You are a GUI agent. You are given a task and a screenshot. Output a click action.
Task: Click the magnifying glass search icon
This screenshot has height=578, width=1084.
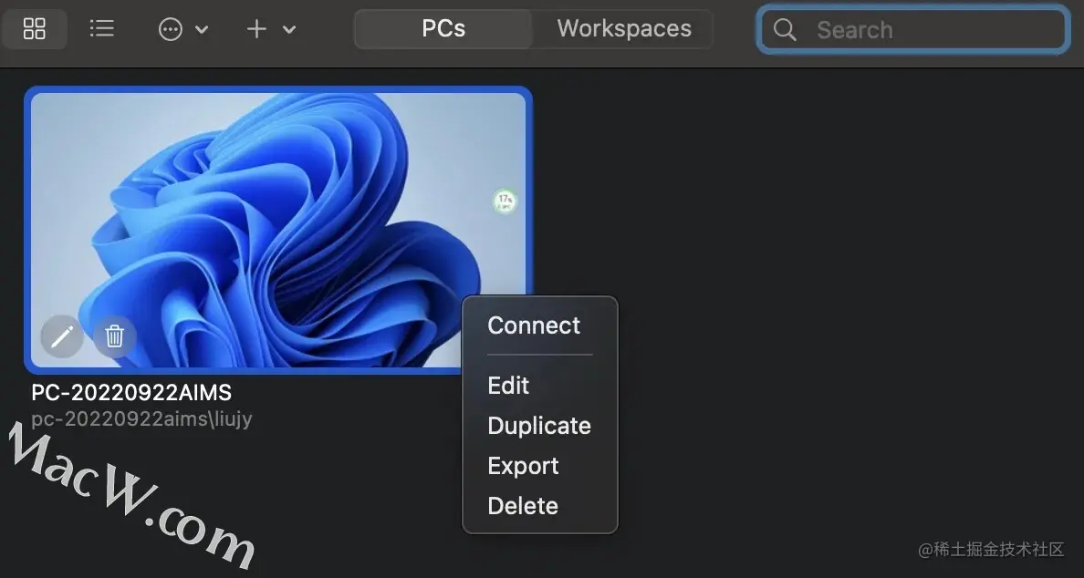coord(784,30)
